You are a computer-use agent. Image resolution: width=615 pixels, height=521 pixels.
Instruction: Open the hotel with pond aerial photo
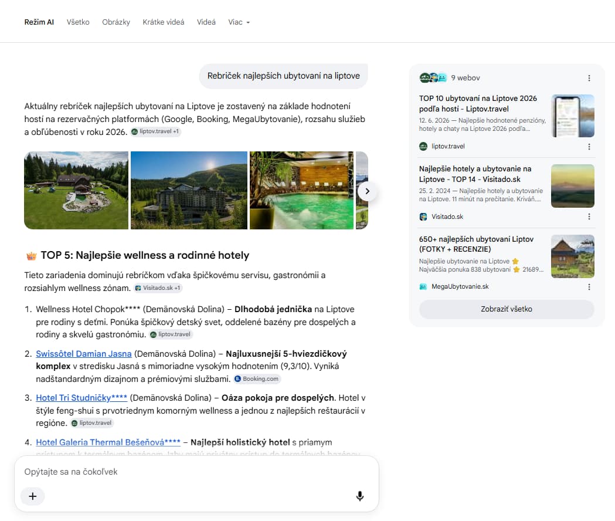coord(76,191)
